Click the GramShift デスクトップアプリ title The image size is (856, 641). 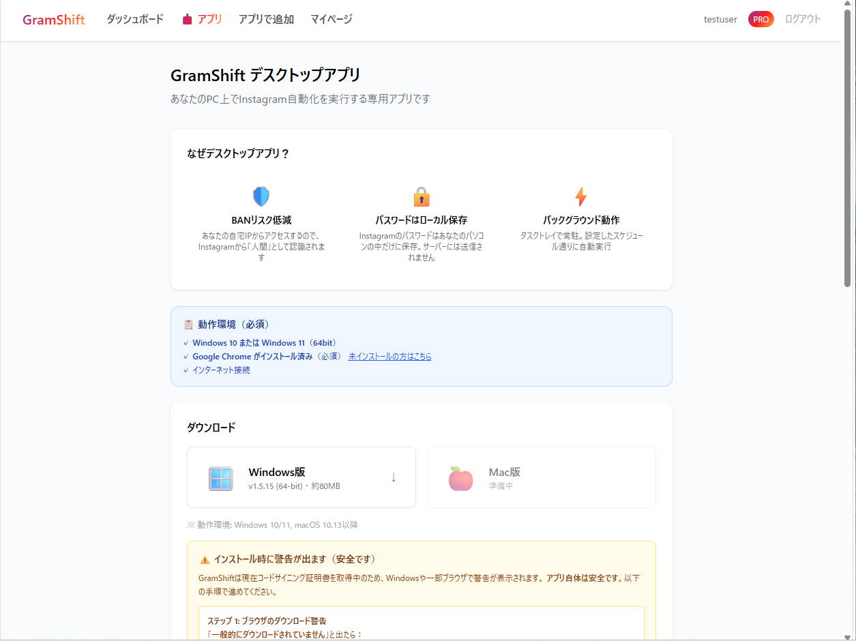265,75
